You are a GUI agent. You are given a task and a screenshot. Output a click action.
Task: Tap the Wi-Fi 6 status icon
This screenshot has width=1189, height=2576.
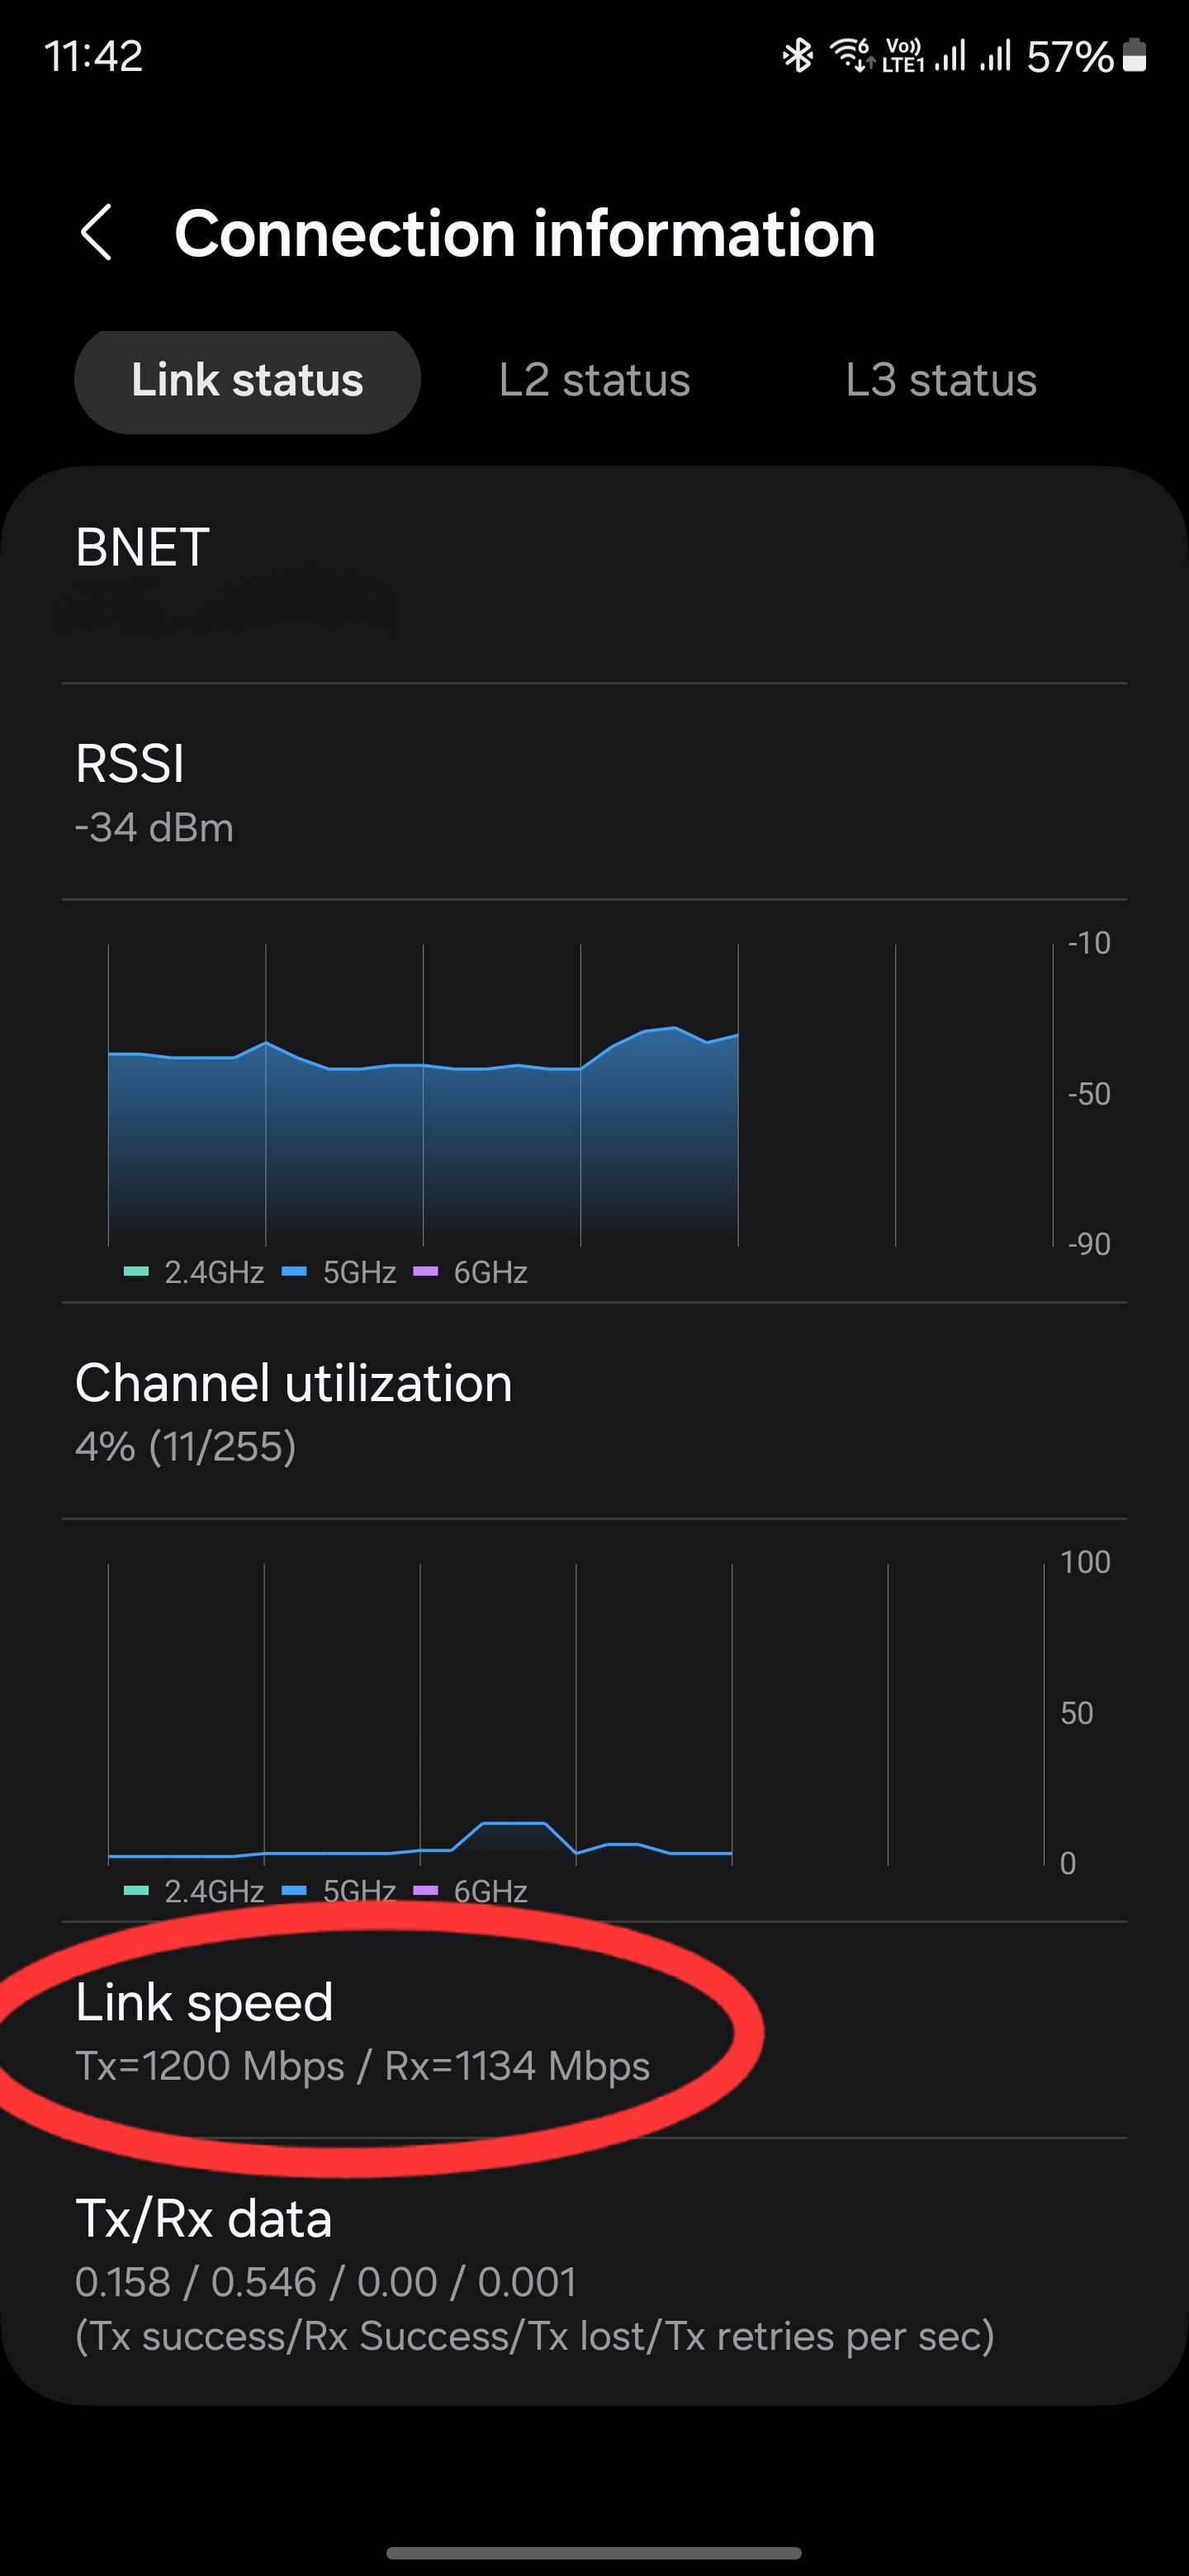(852, 55)
